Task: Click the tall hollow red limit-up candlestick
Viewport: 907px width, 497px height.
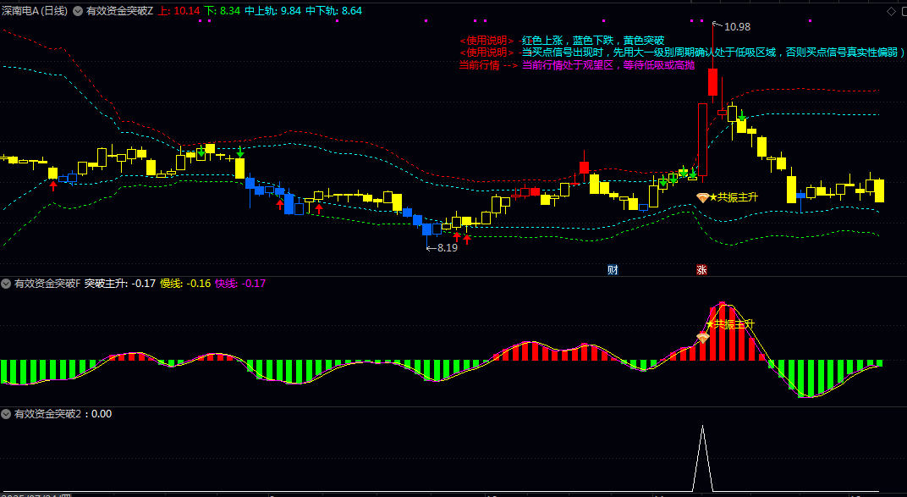Action: pos(702,140)
